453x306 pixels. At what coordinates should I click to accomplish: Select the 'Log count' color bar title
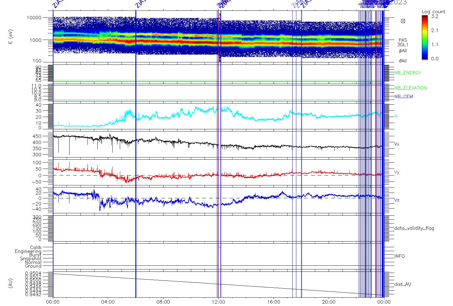(433, 12)
